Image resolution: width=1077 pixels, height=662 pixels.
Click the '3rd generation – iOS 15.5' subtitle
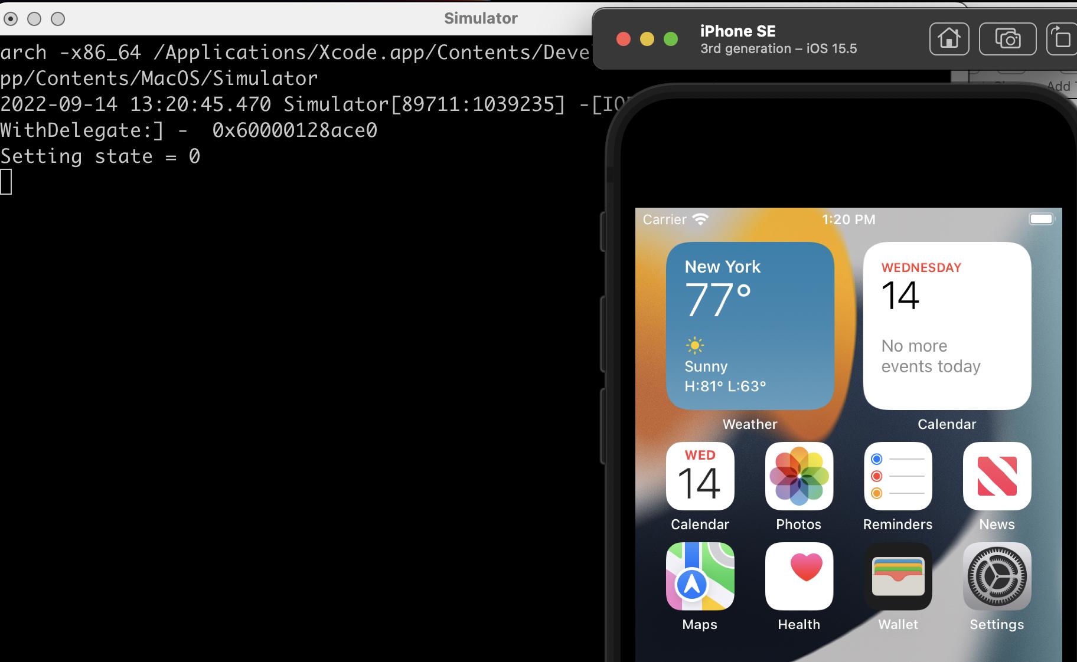coord(779,49)
